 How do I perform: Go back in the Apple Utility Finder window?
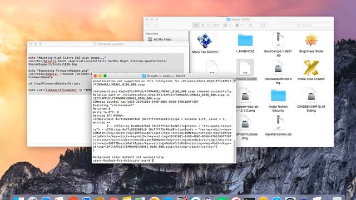149,25
